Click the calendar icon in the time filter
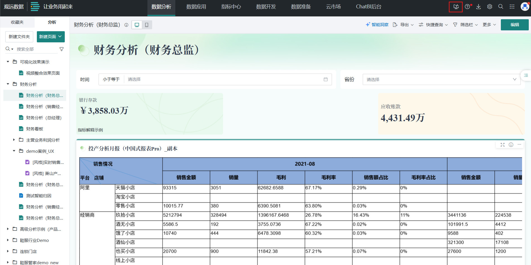 (326, 79)
